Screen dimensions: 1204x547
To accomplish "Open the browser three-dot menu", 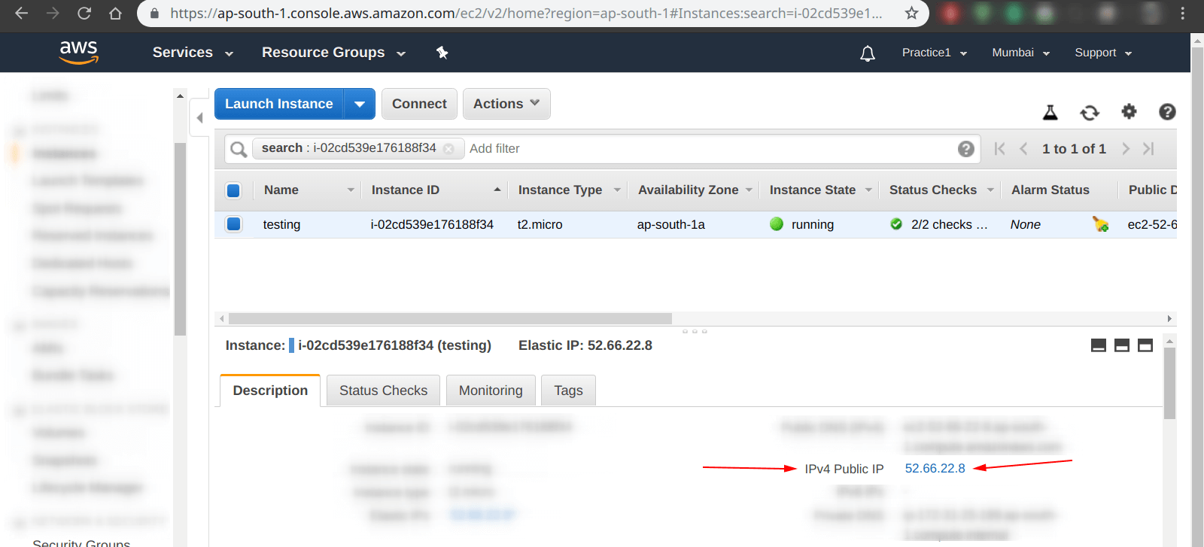I will [1183, 13].
